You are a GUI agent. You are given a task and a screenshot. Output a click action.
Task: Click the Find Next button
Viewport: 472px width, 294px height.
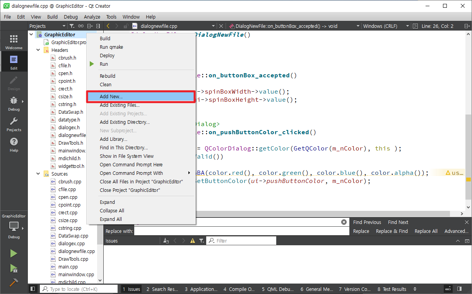click(x=398, y=222)
